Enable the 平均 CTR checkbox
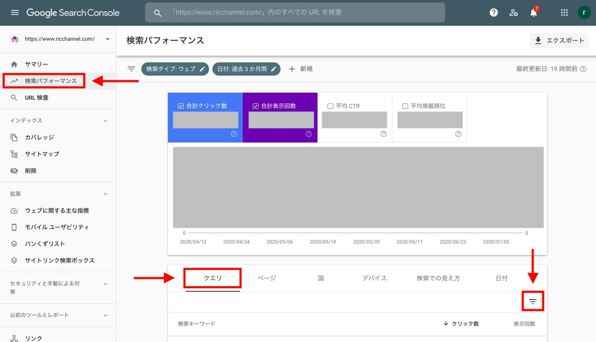This screenshot has height=342, width=596. (330, 106)
